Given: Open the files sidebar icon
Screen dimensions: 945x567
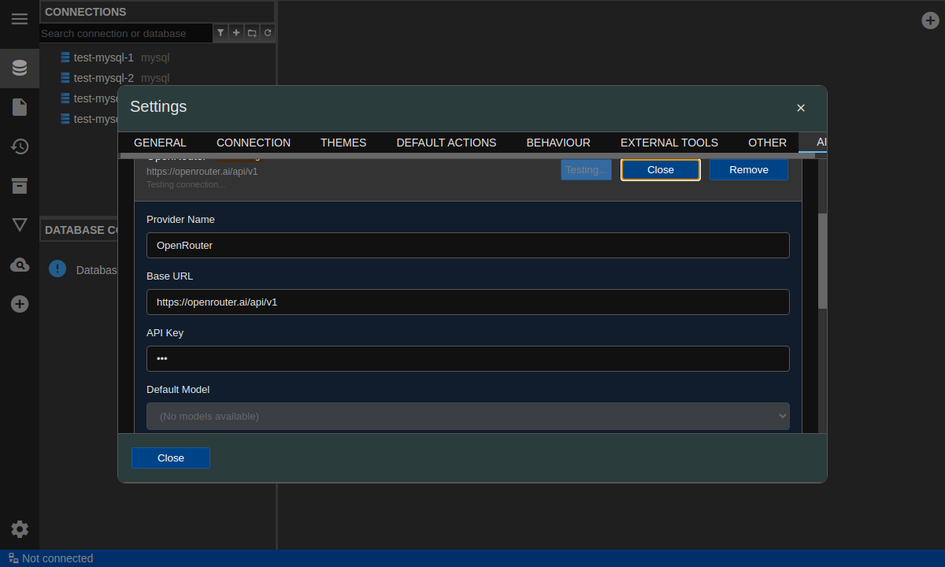Looking at the screenshot, I should (20, 107).
